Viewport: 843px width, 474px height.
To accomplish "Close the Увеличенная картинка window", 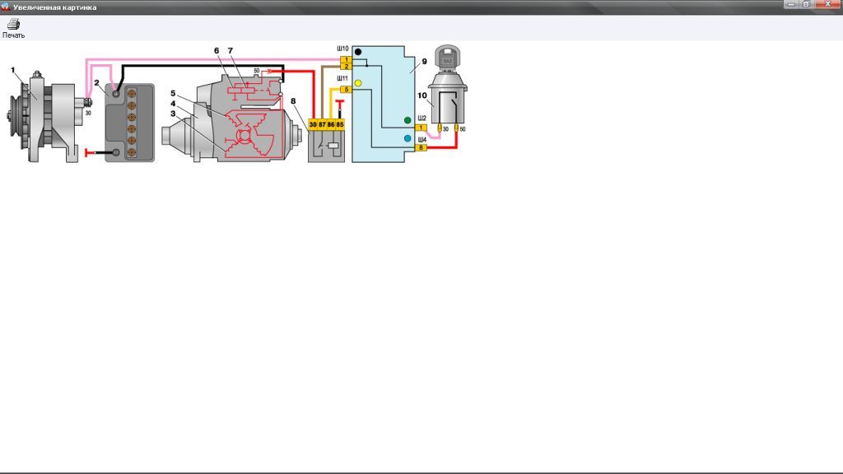I will click(x=828, y=4).
